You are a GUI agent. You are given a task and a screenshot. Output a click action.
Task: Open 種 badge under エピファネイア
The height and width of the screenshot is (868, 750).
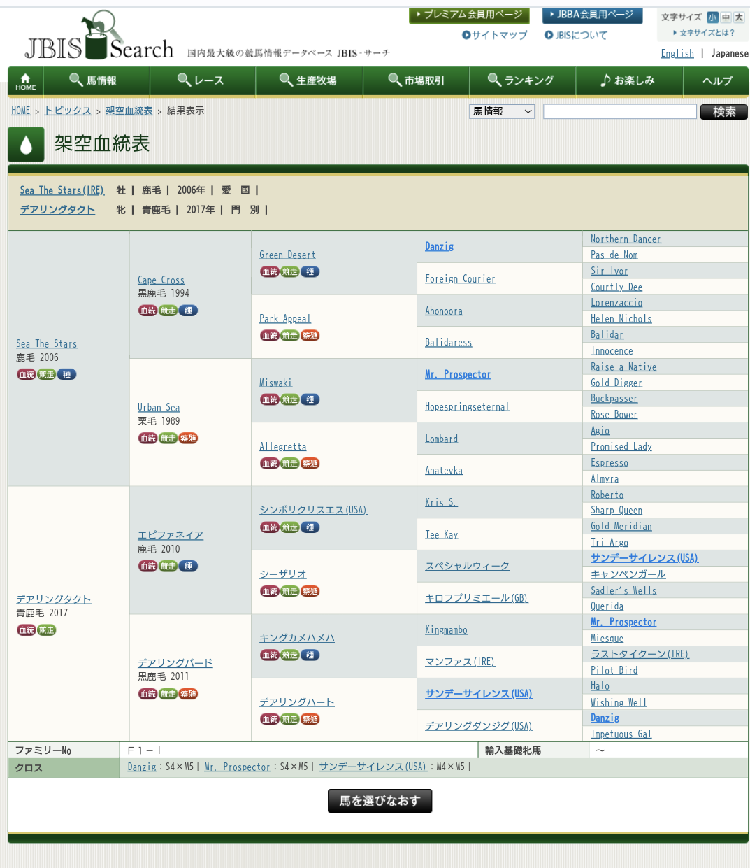[x=188, y=566]
